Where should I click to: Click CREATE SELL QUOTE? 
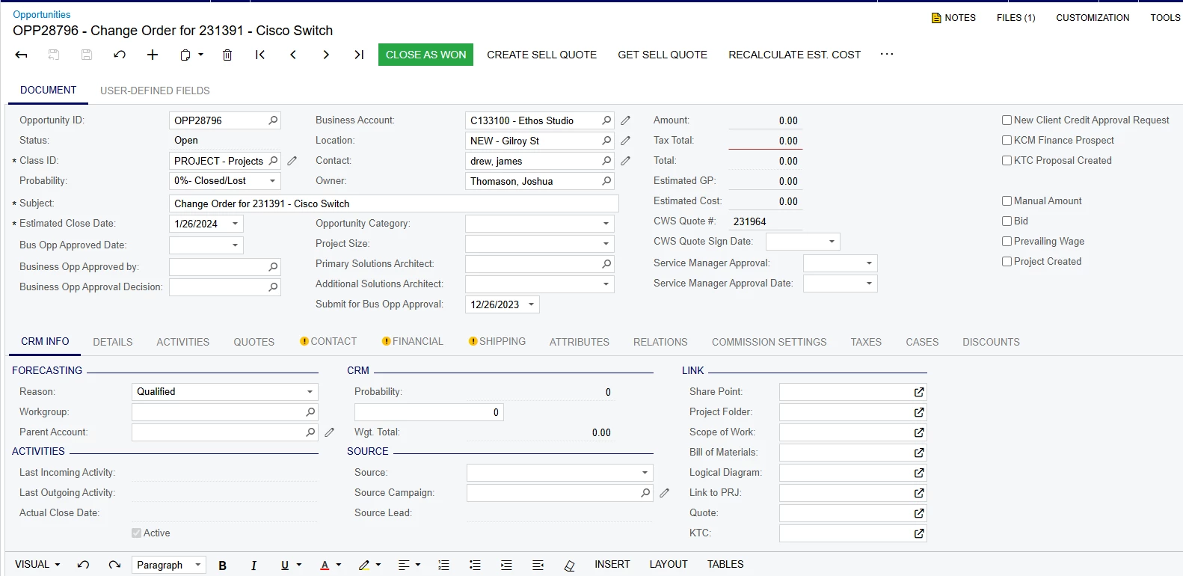tap(542, 55)
